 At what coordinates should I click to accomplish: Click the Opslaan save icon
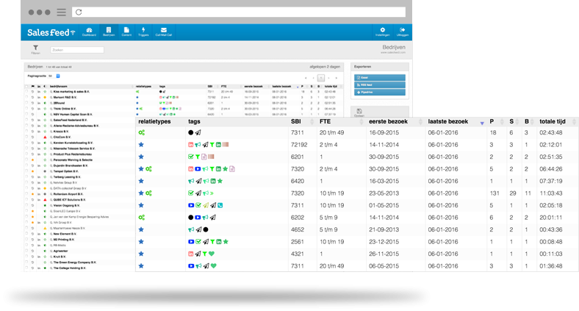[x=359, y=112]
